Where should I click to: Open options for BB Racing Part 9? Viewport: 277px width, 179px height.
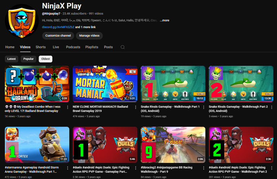tap(203, 168)
